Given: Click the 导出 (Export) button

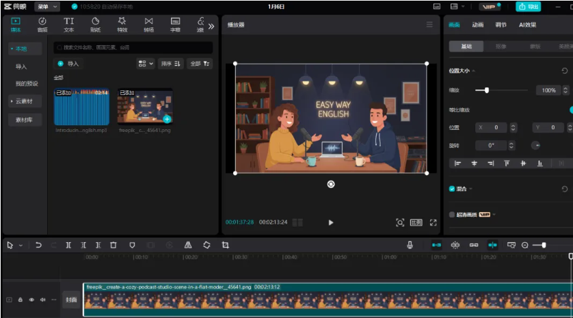Looking at the screenshot, I should tap(530, 7).
